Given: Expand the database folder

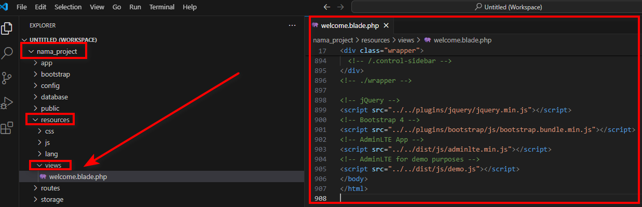Looking at the screenshot, I should coord(162,97).
